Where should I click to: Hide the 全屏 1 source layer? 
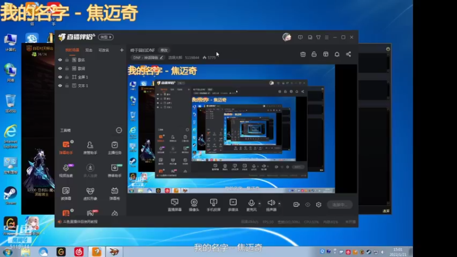point(60,77)
